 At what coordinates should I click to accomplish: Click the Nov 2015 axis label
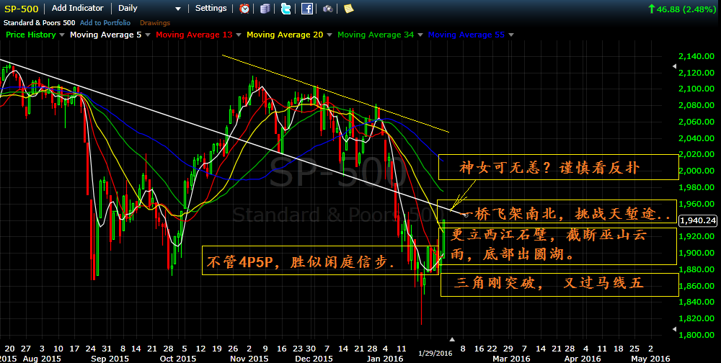pyautogui.click(x=249, y=359)
